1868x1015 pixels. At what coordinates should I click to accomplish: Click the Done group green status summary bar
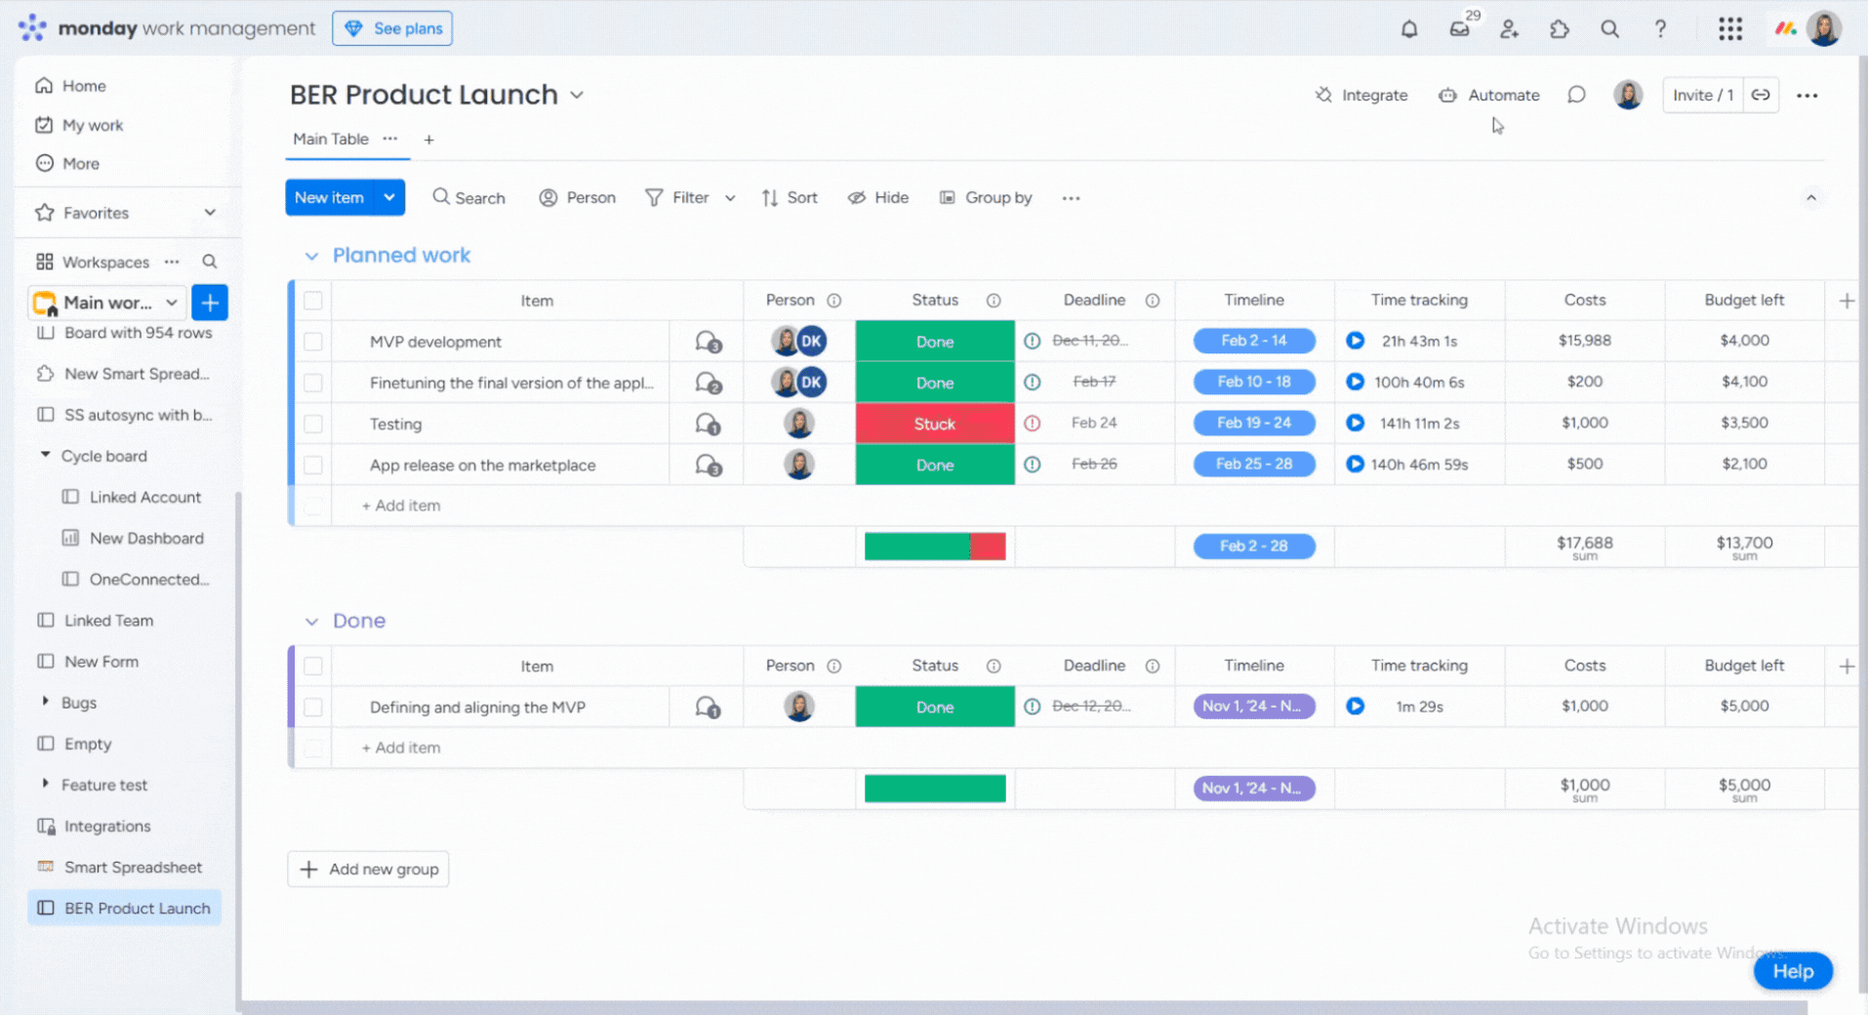(935, 789)
